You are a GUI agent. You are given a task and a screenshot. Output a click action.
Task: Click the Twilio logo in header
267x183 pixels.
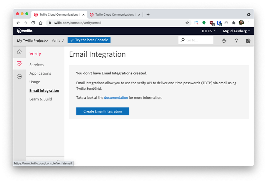[x=25, y=31]
